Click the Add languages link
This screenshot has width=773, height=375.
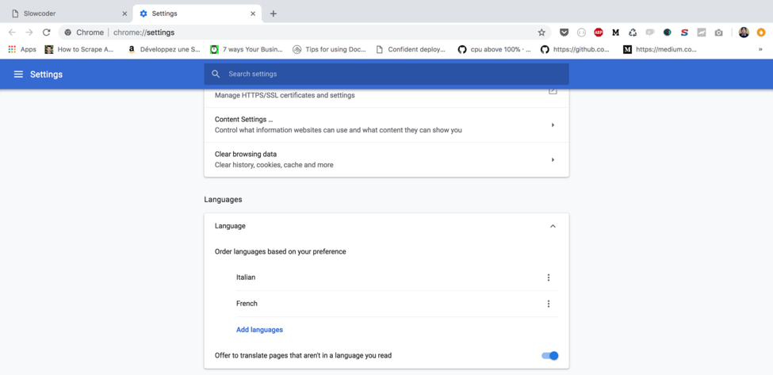pyautogui.click(x=259, y=330)
